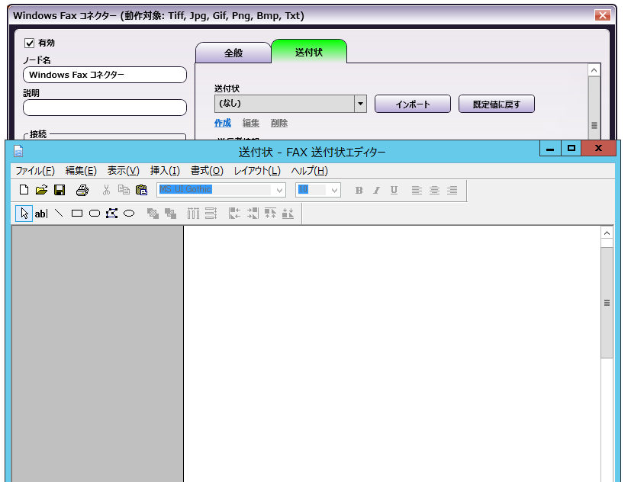Click the 既定値に戻す button
The image size is (631, 482).
497,104
